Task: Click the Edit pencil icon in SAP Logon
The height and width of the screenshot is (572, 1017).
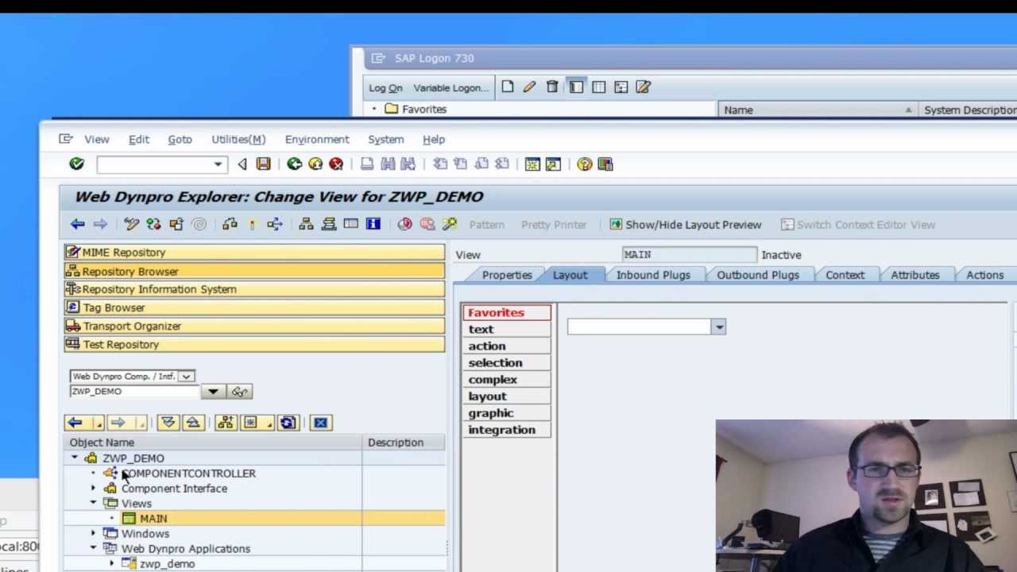Action: 529,87
